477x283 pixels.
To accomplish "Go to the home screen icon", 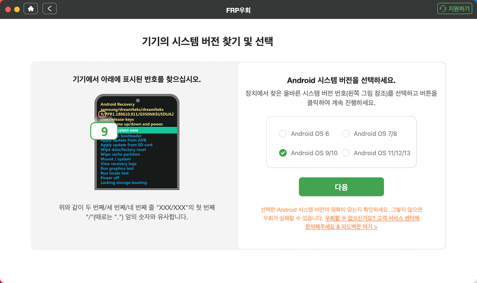I will [x=31, y=9].
